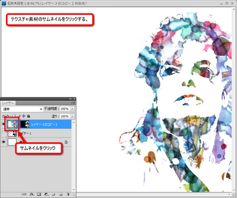
Task: Open the 不透明度 opacity slider arrow
Action: pos(72,109)
